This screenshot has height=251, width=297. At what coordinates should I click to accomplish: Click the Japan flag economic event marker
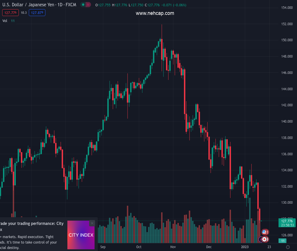[x=265, y=239]
